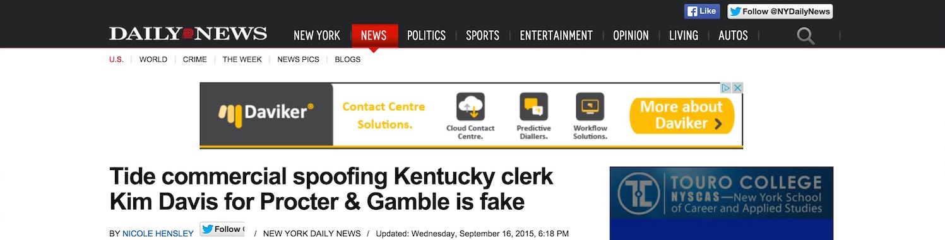Open the Touro College ad banner
Image resolution: width=945 pixels, height=240 pixels.
tap(722, 203)
